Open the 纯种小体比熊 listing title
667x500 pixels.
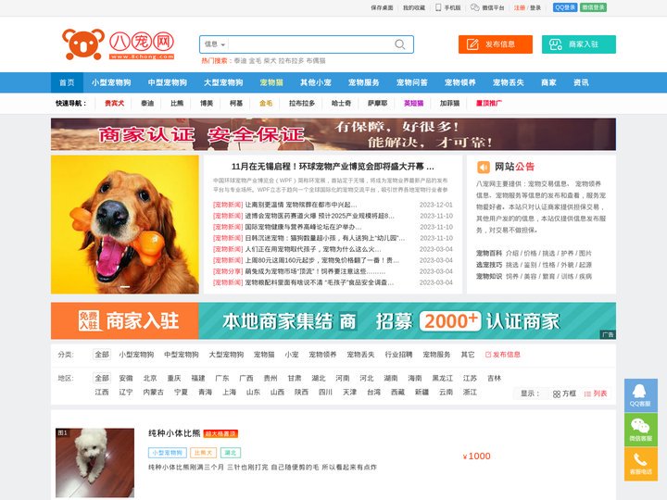(x=174, y=433)
